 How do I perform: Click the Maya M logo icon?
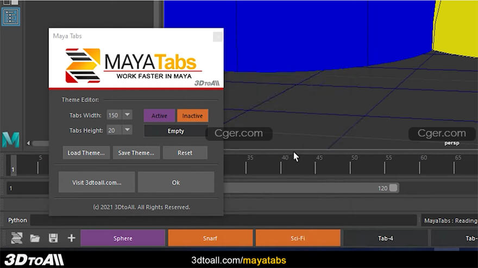click(11, 140)
